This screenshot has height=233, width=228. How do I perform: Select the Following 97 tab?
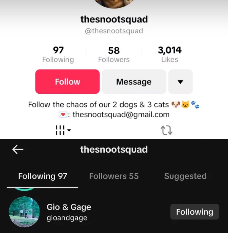[43, 176]
